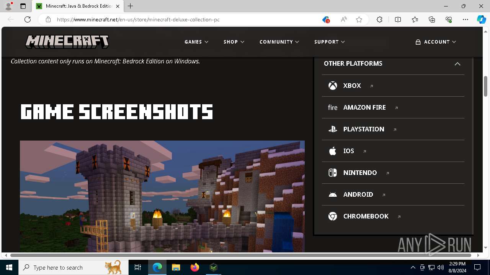Viewport: 490px width, 275px height.
Task: Click the address bar URL
Action: pyautogui.click(x=138, y=19)
